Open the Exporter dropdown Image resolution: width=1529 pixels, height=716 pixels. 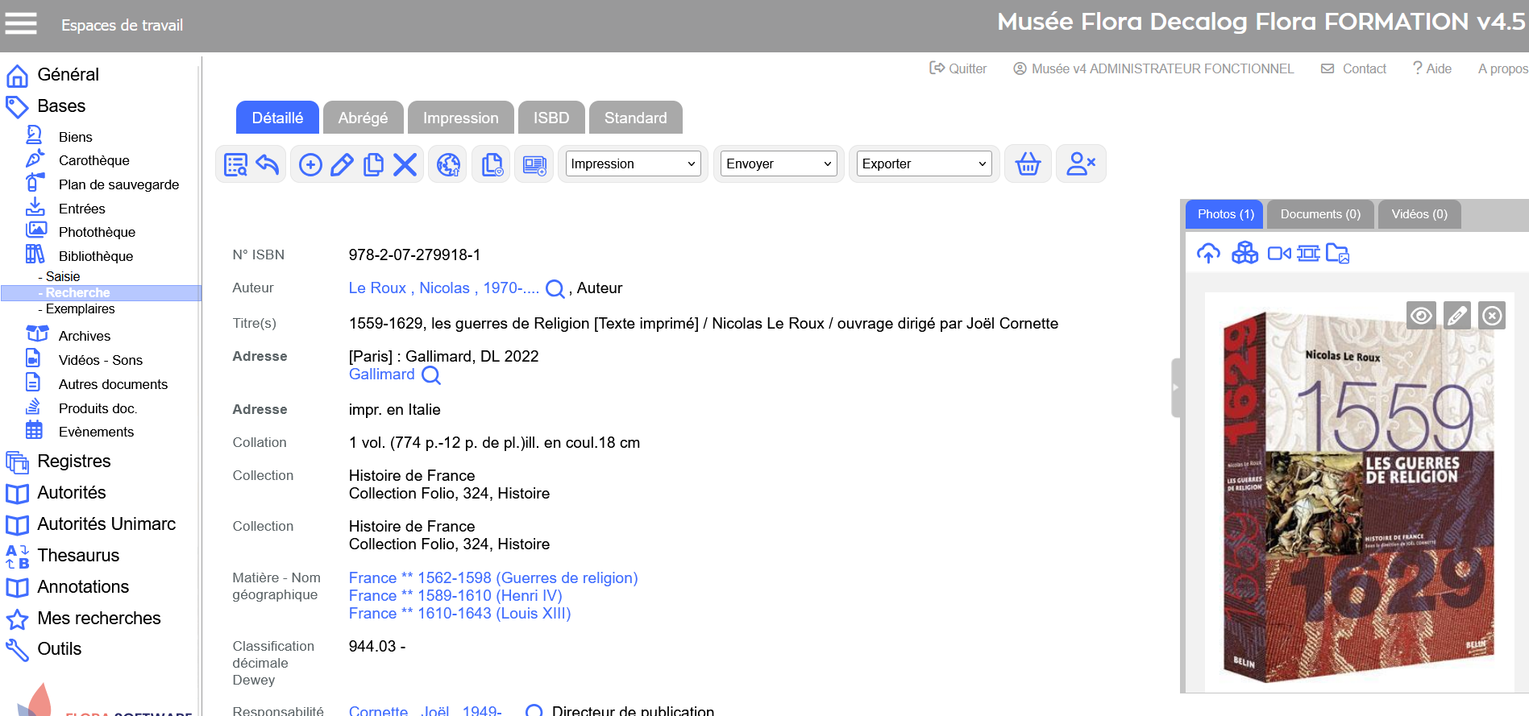[x=924, y=164]
